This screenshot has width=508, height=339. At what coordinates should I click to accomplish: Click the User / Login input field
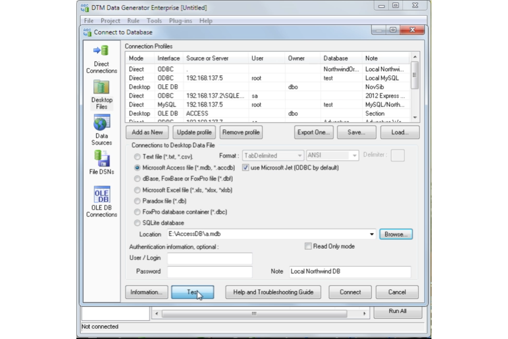tap(210, 258)
